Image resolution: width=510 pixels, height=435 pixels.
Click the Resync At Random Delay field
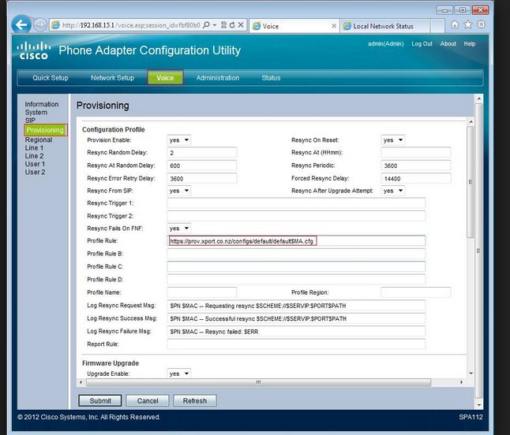click(x=202, y=165)
